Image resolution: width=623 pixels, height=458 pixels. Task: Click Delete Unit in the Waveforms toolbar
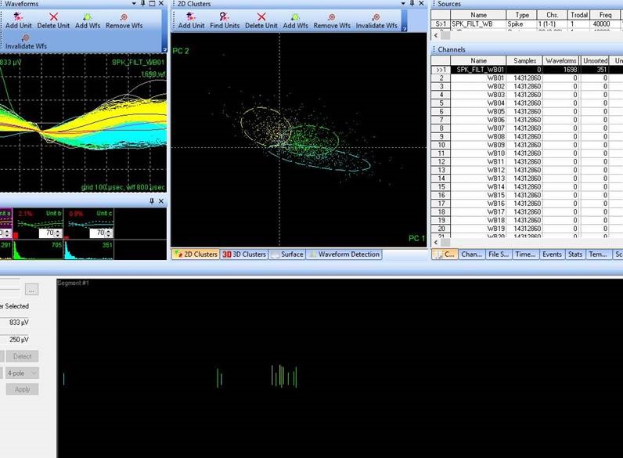tap(53, 20)
